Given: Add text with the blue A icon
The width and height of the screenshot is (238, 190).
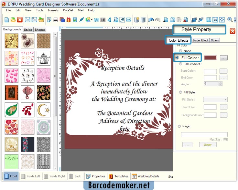Looking at the screenshot, I should tap(109, 20).
